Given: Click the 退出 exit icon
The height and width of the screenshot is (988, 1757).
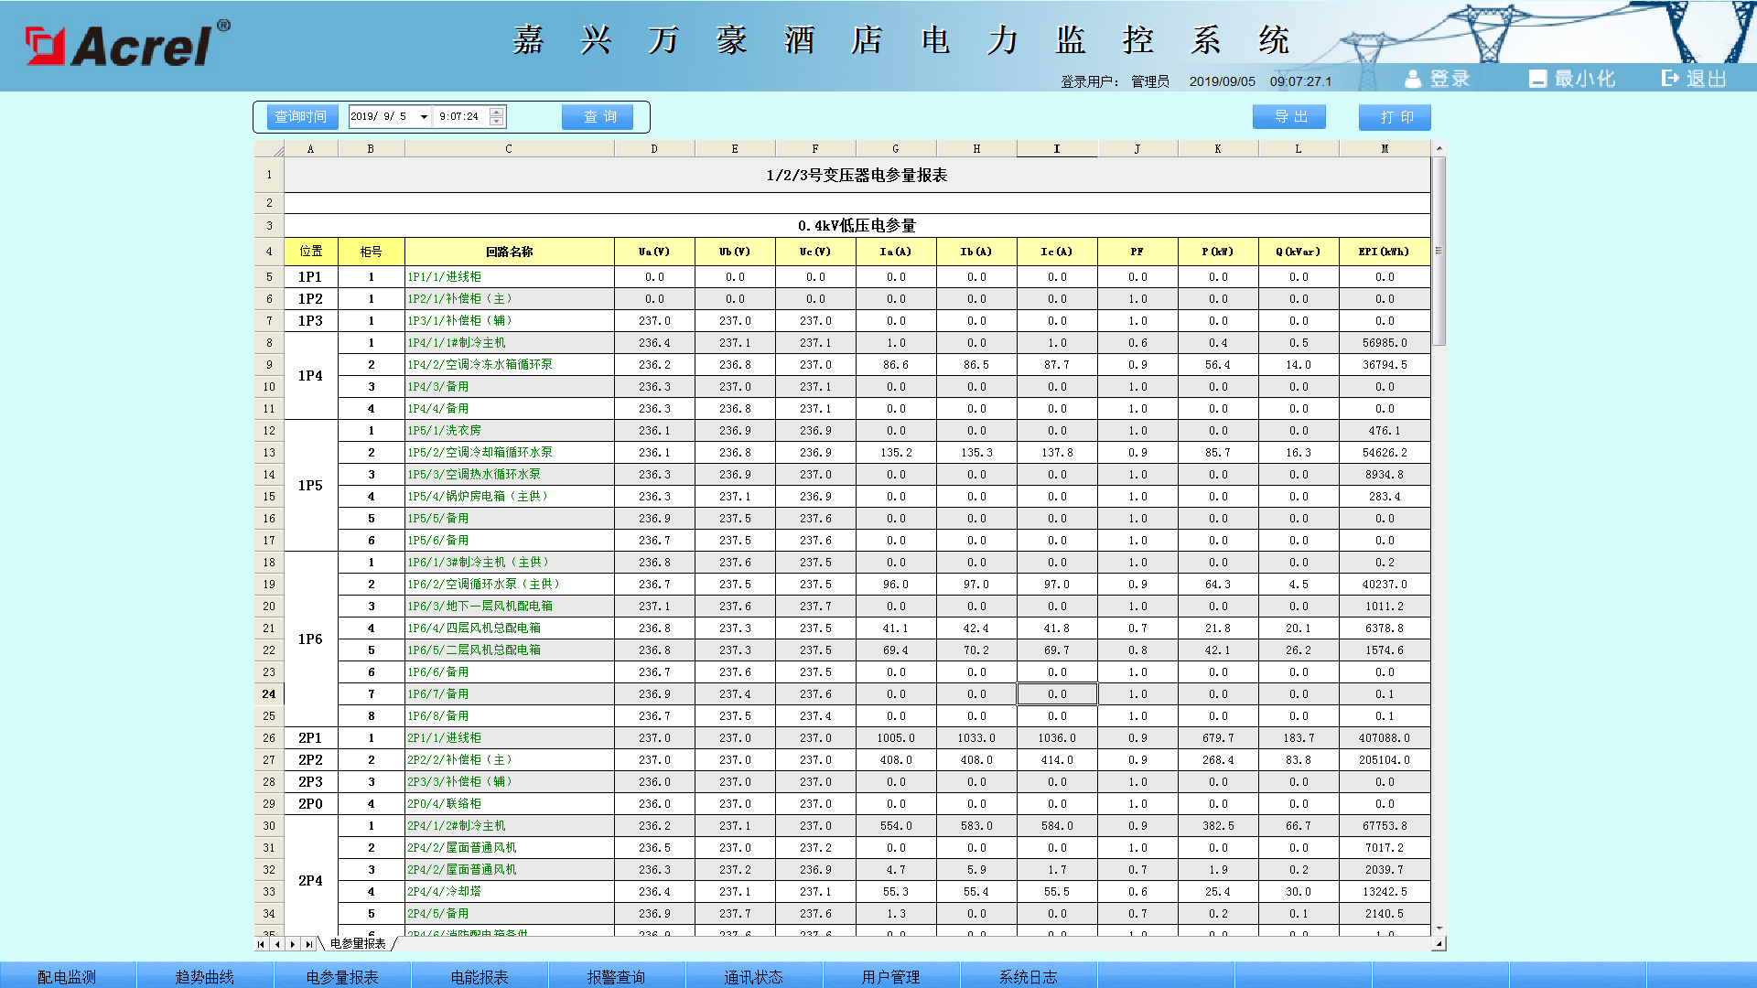Looking at the screenshot, I should pyautogui.click(x=1671, y=79).
